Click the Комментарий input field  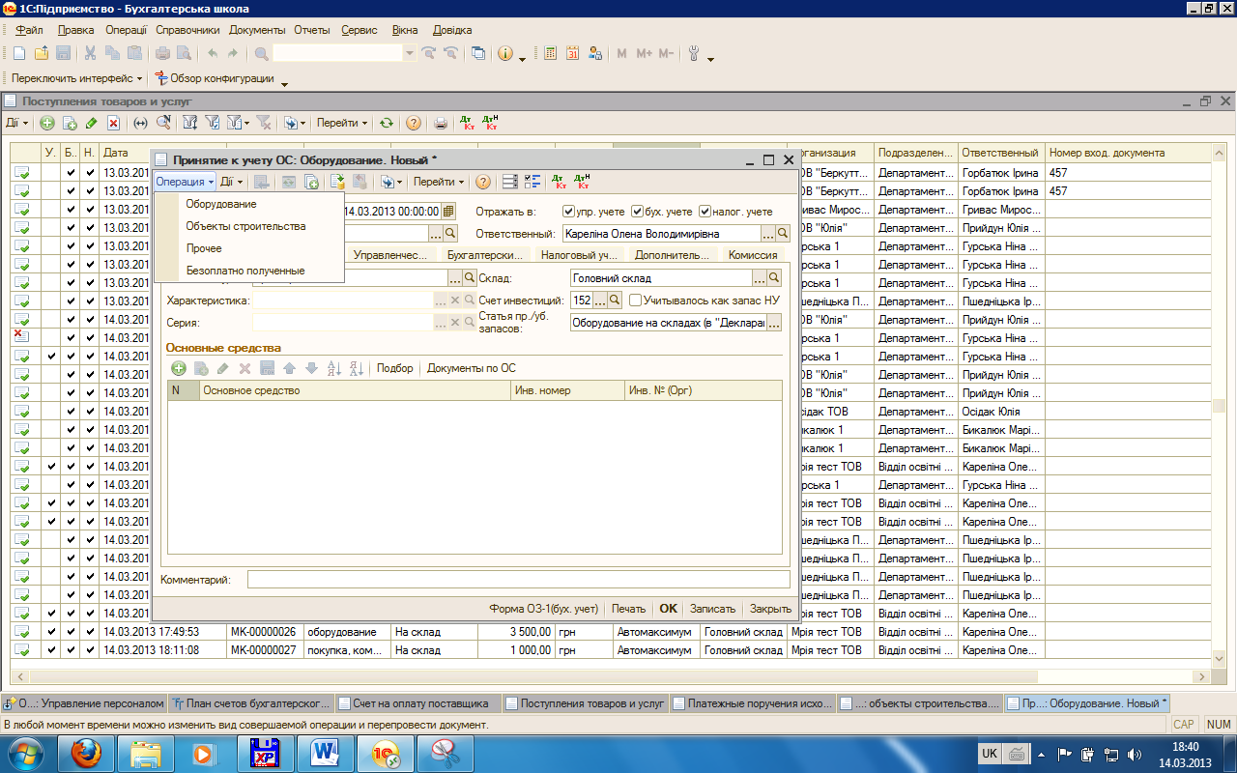[518, 579]
